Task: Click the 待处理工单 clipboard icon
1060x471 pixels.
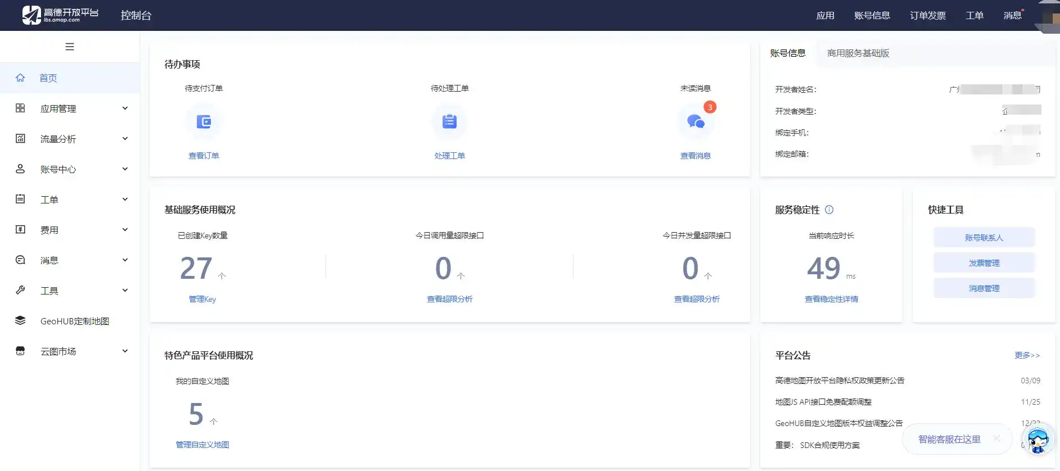Action: tap(449, 121)
